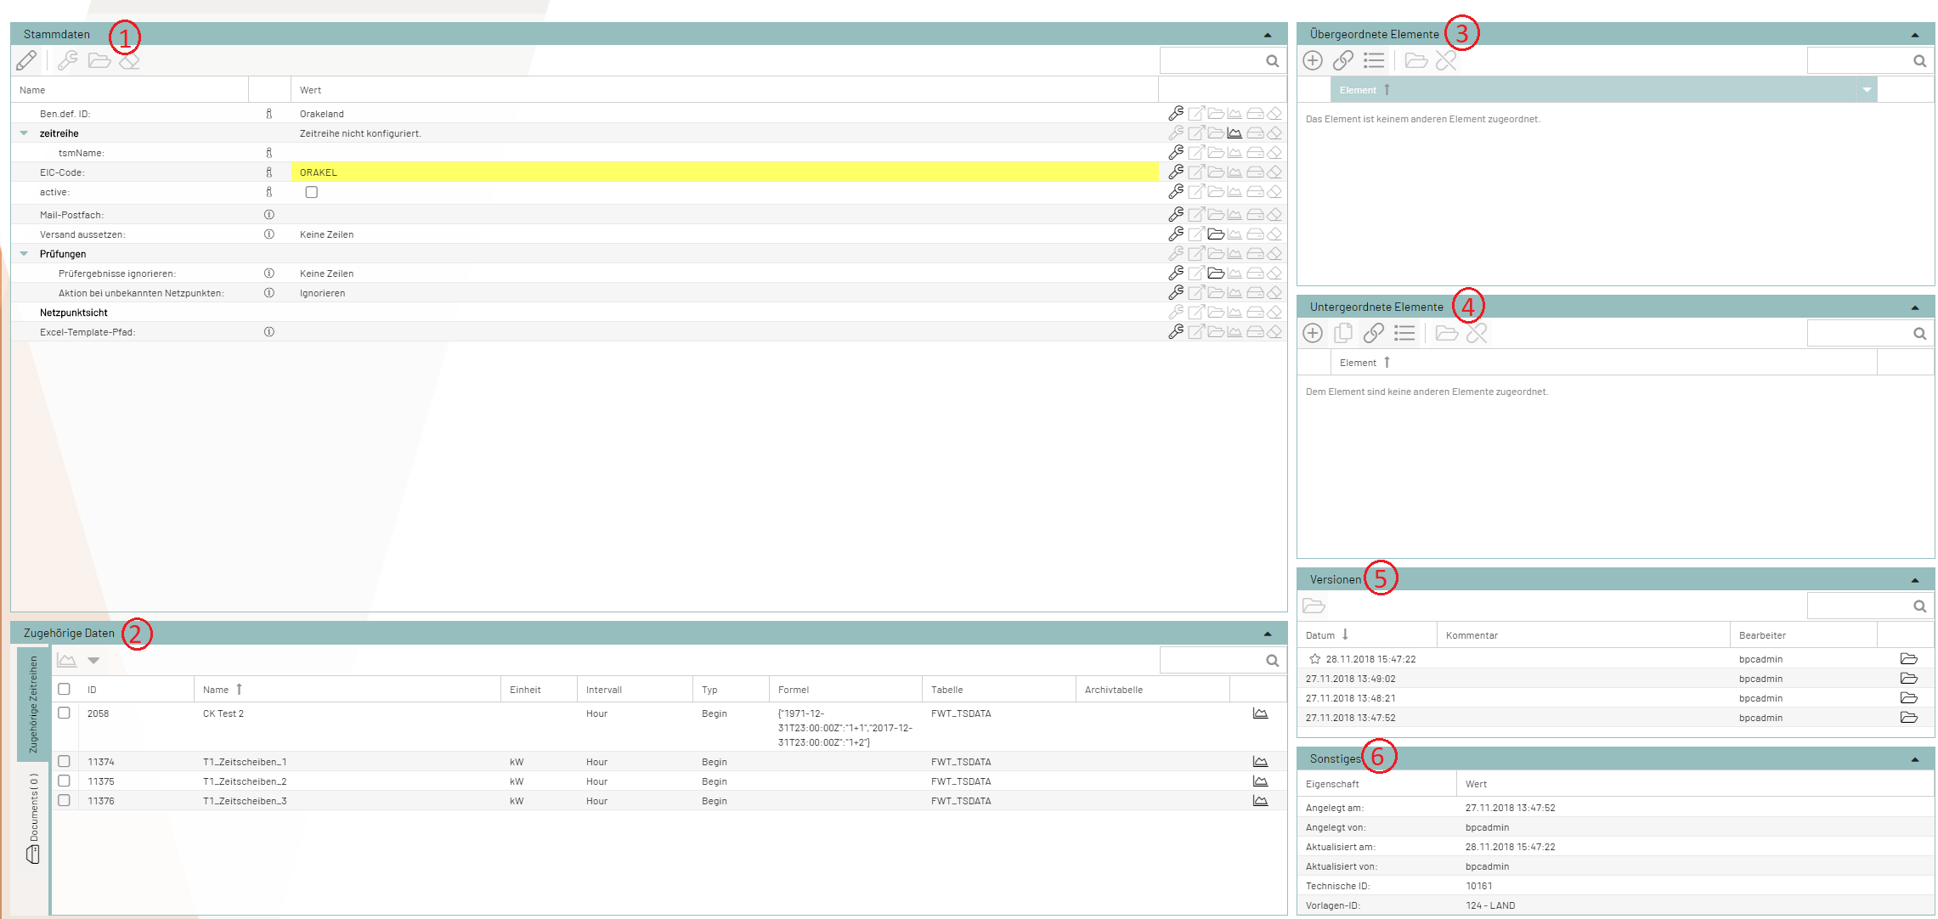This screenshot has height=919, width=1938.
Task: Click wrench icon in tsmName row
Action: click(1176, 153)
